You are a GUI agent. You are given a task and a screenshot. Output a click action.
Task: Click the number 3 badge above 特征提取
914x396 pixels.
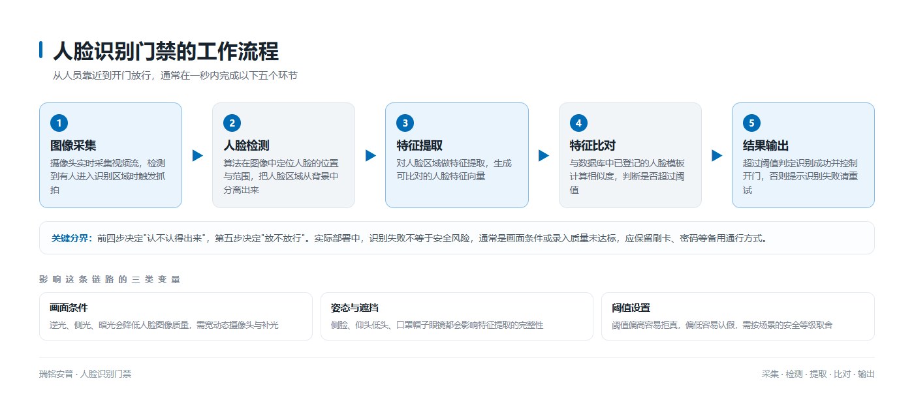point(405,123)
